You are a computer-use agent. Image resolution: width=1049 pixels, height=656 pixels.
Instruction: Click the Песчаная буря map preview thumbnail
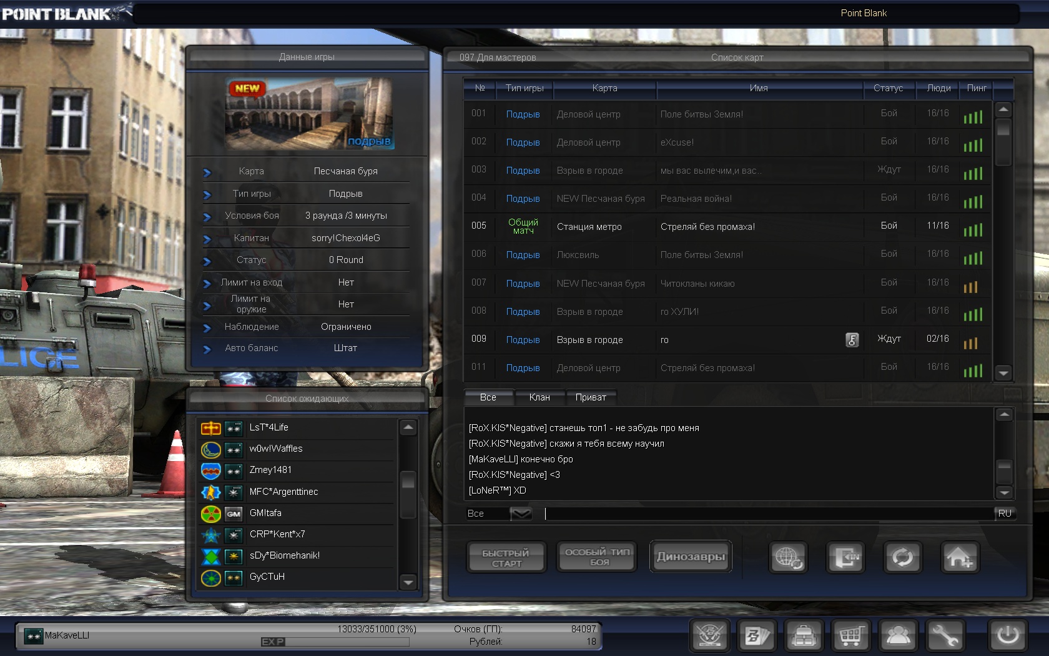click(310, 114)
